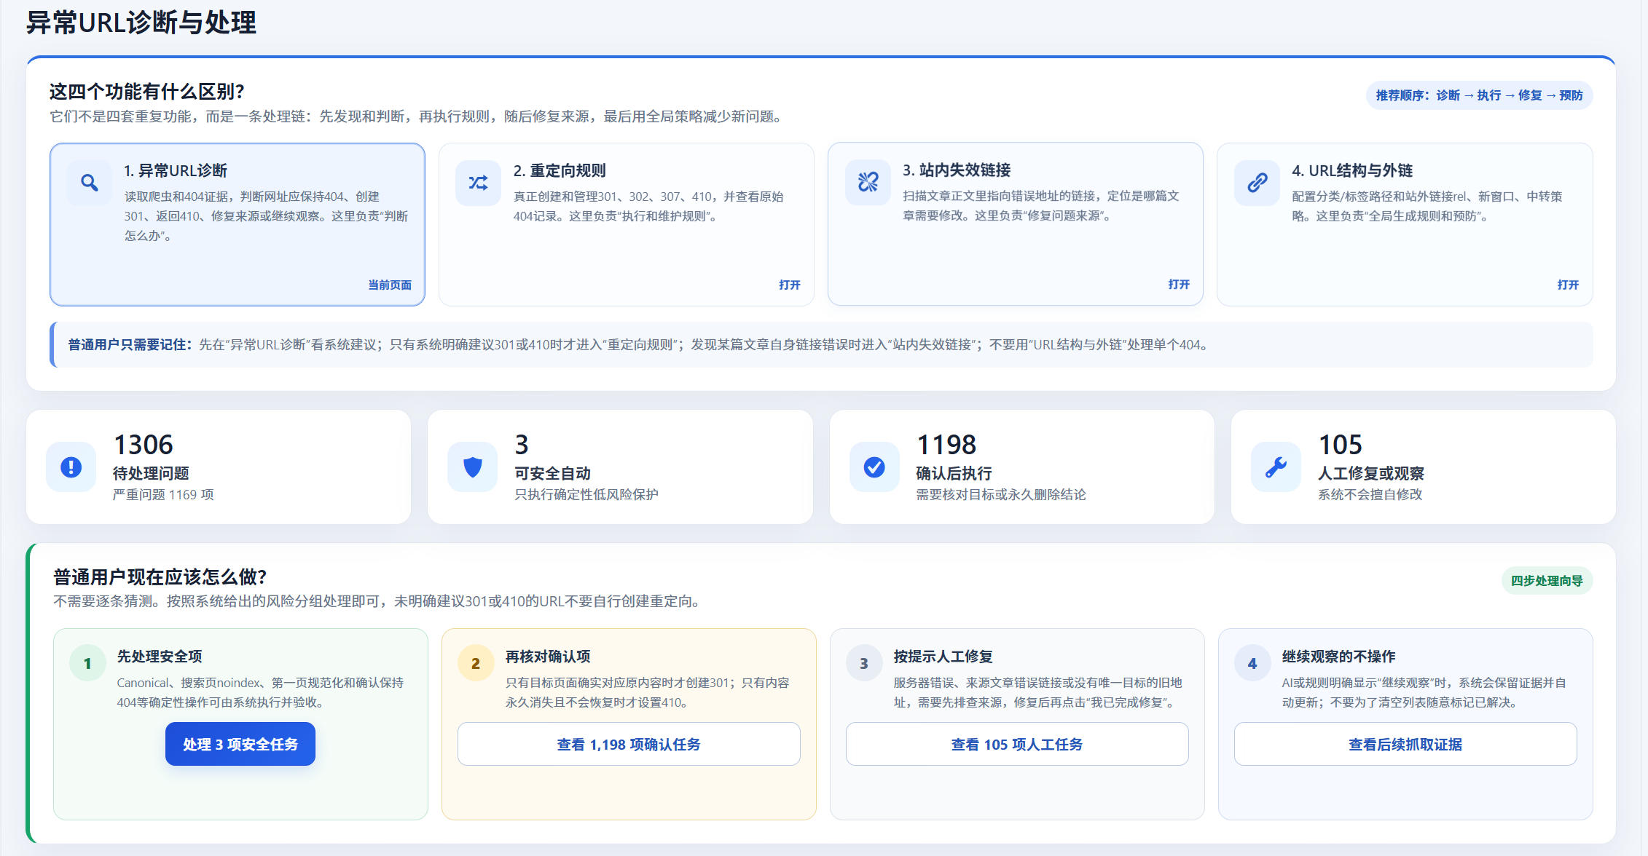Open 查看 1,198 项确认任务

629,744
